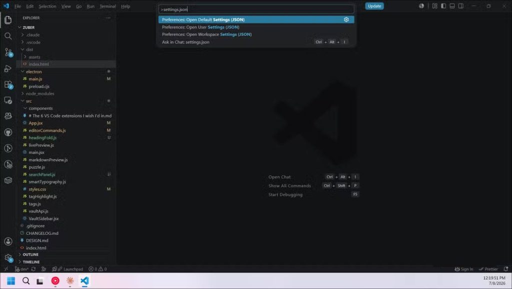Select Preferences: Open User Settings (JSON)

click(x=256, y=27)
